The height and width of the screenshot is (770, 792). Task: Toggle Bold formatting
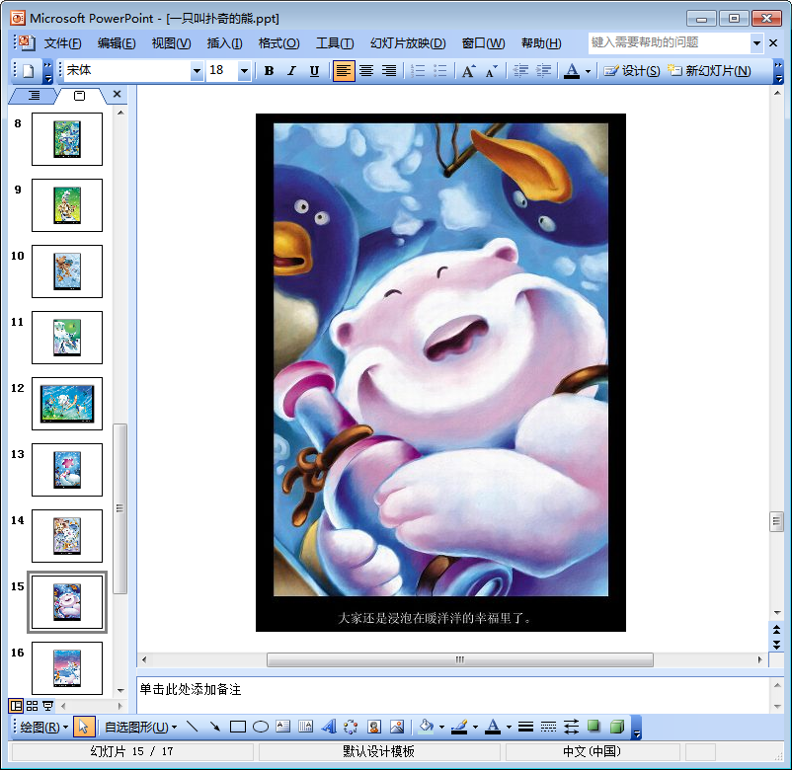click(269, 71)
